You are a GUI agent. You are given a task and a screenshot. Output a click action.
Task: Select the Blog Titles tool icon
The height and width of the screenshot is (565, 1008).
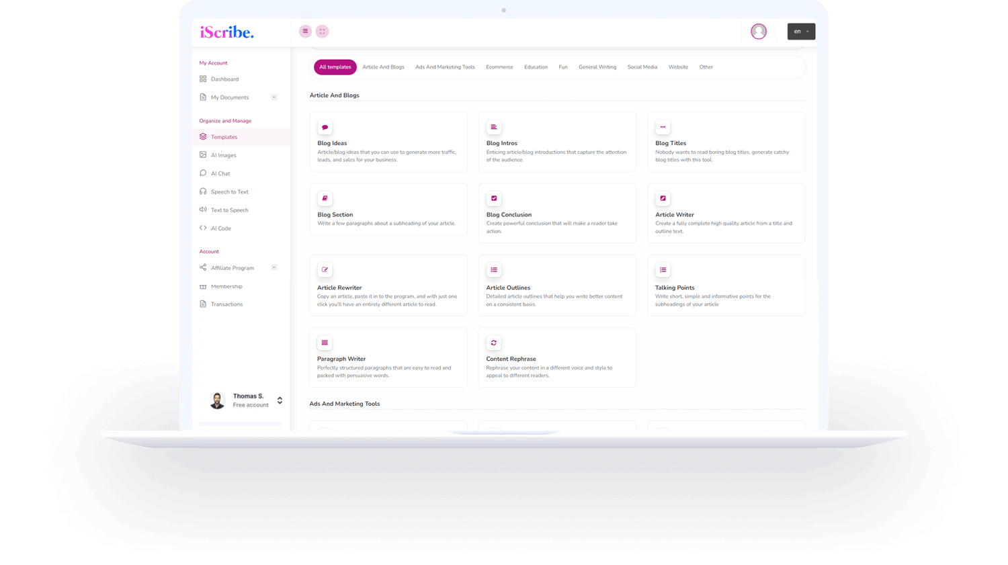663,127
